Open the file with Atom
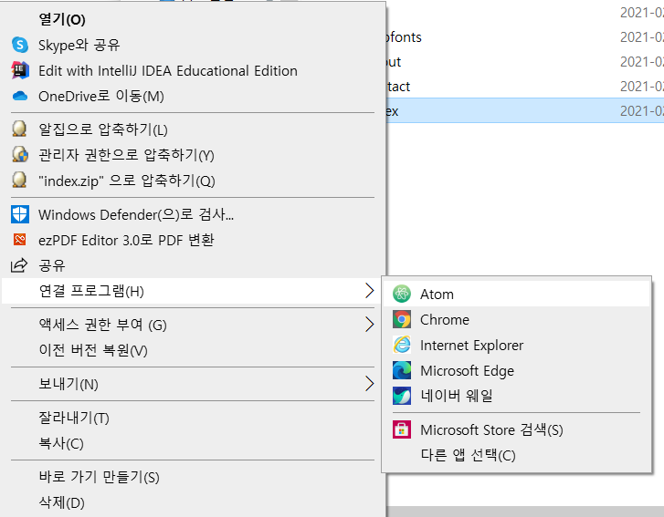The height and width of the screenshot is (517, 664). click(x=516, y=294)
